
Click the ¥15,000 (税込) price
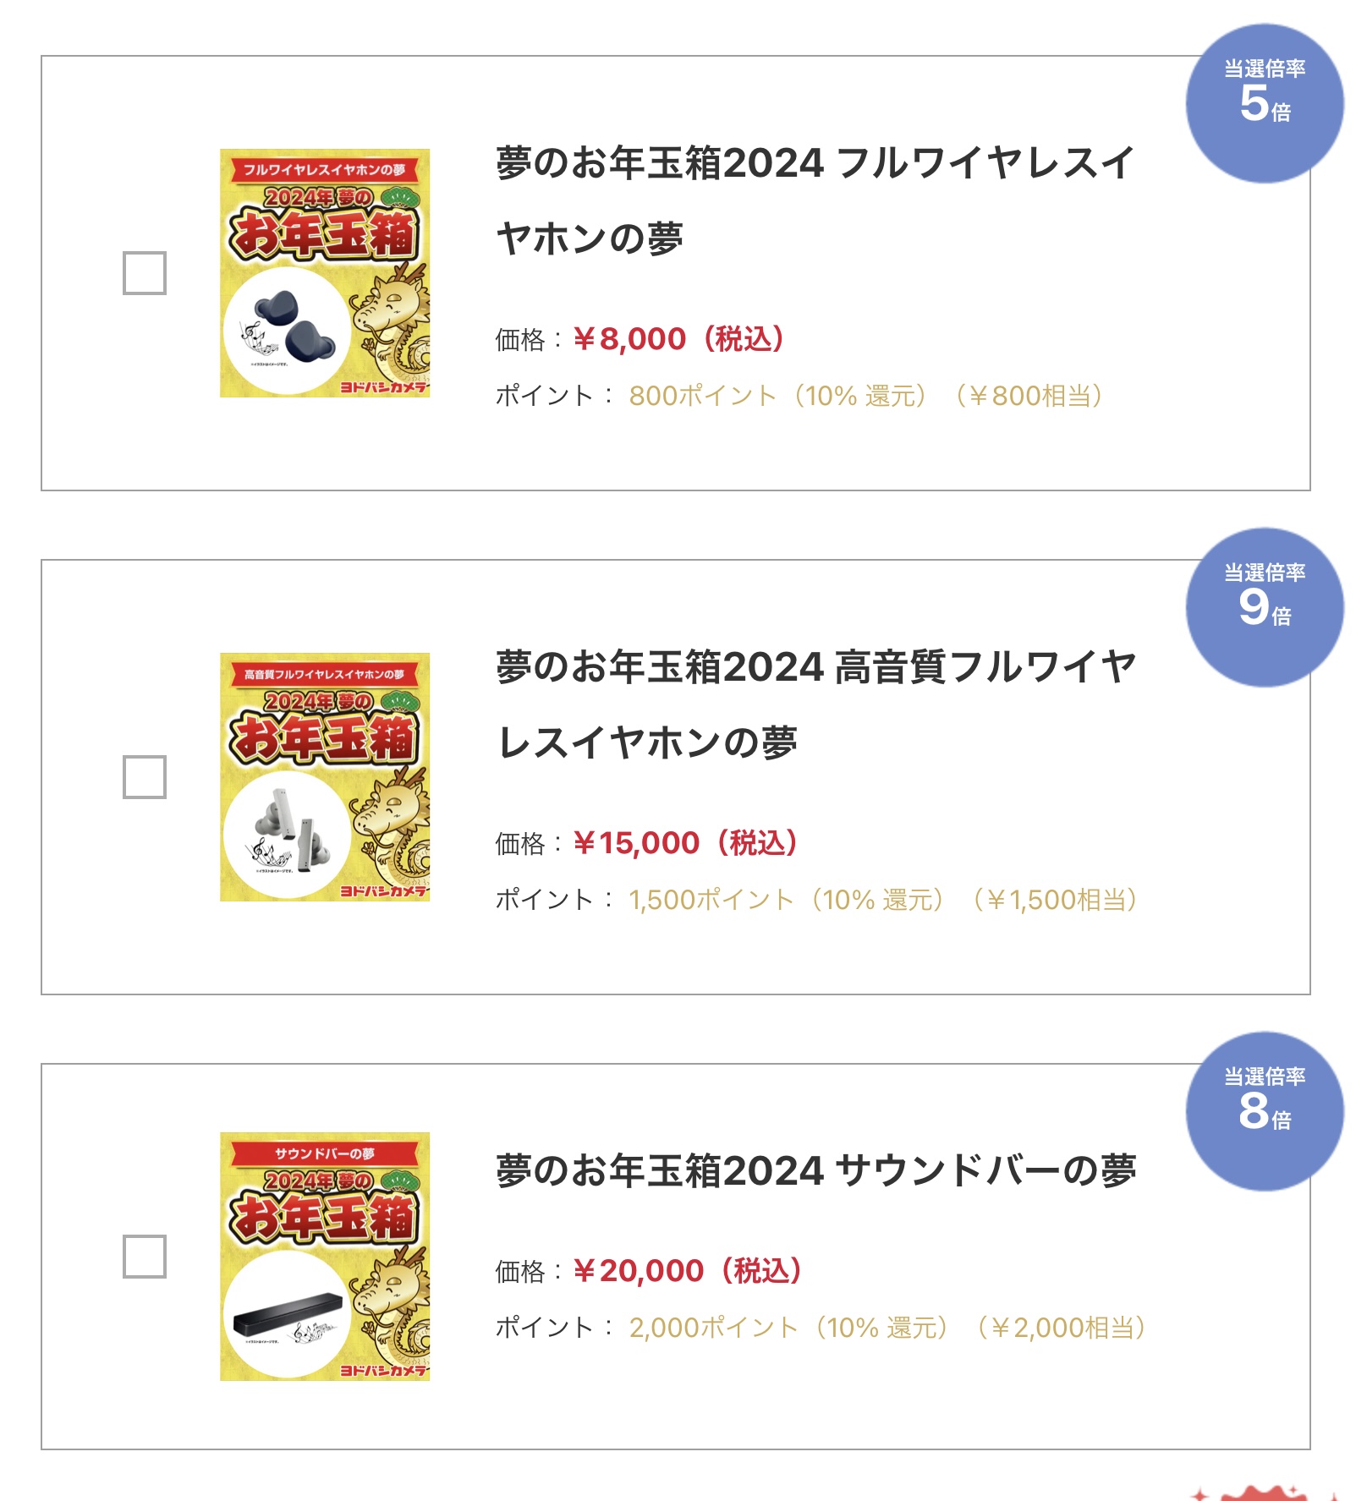686,843
